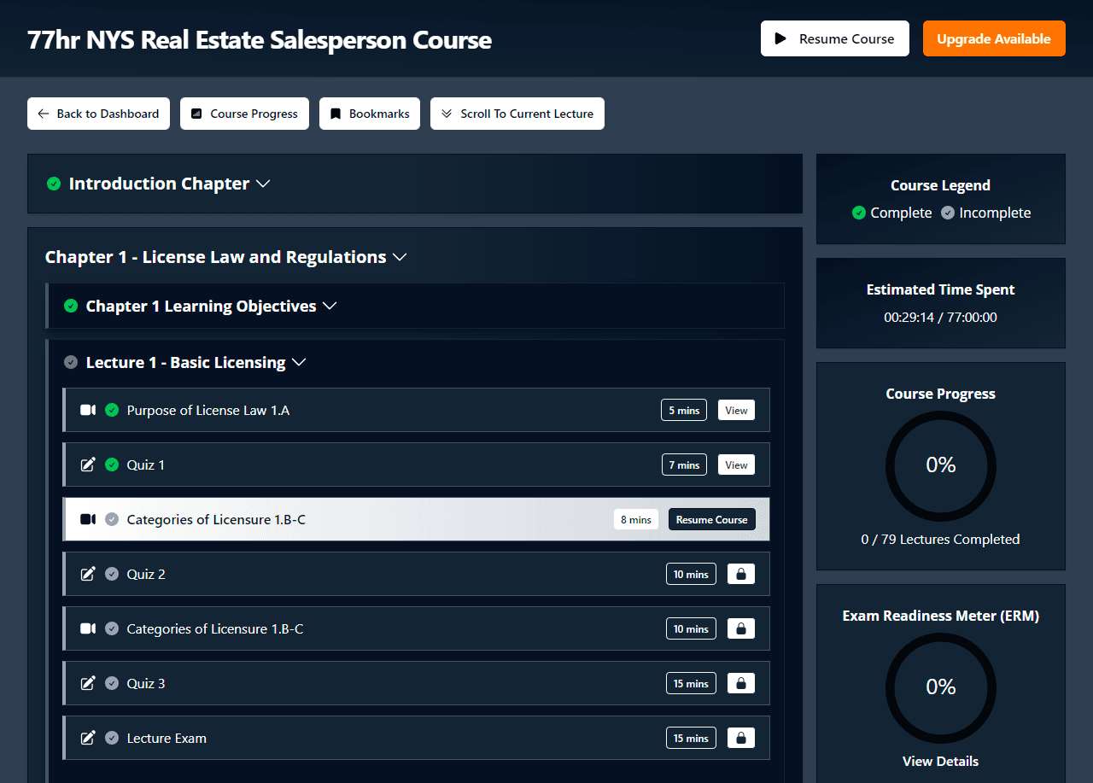Image resolution: width=1093 pixels, height=783 pixels.
Task: Click the green complete checkmark next to Quiz 1
Action: pyautogui.click(x=112, y=465)
